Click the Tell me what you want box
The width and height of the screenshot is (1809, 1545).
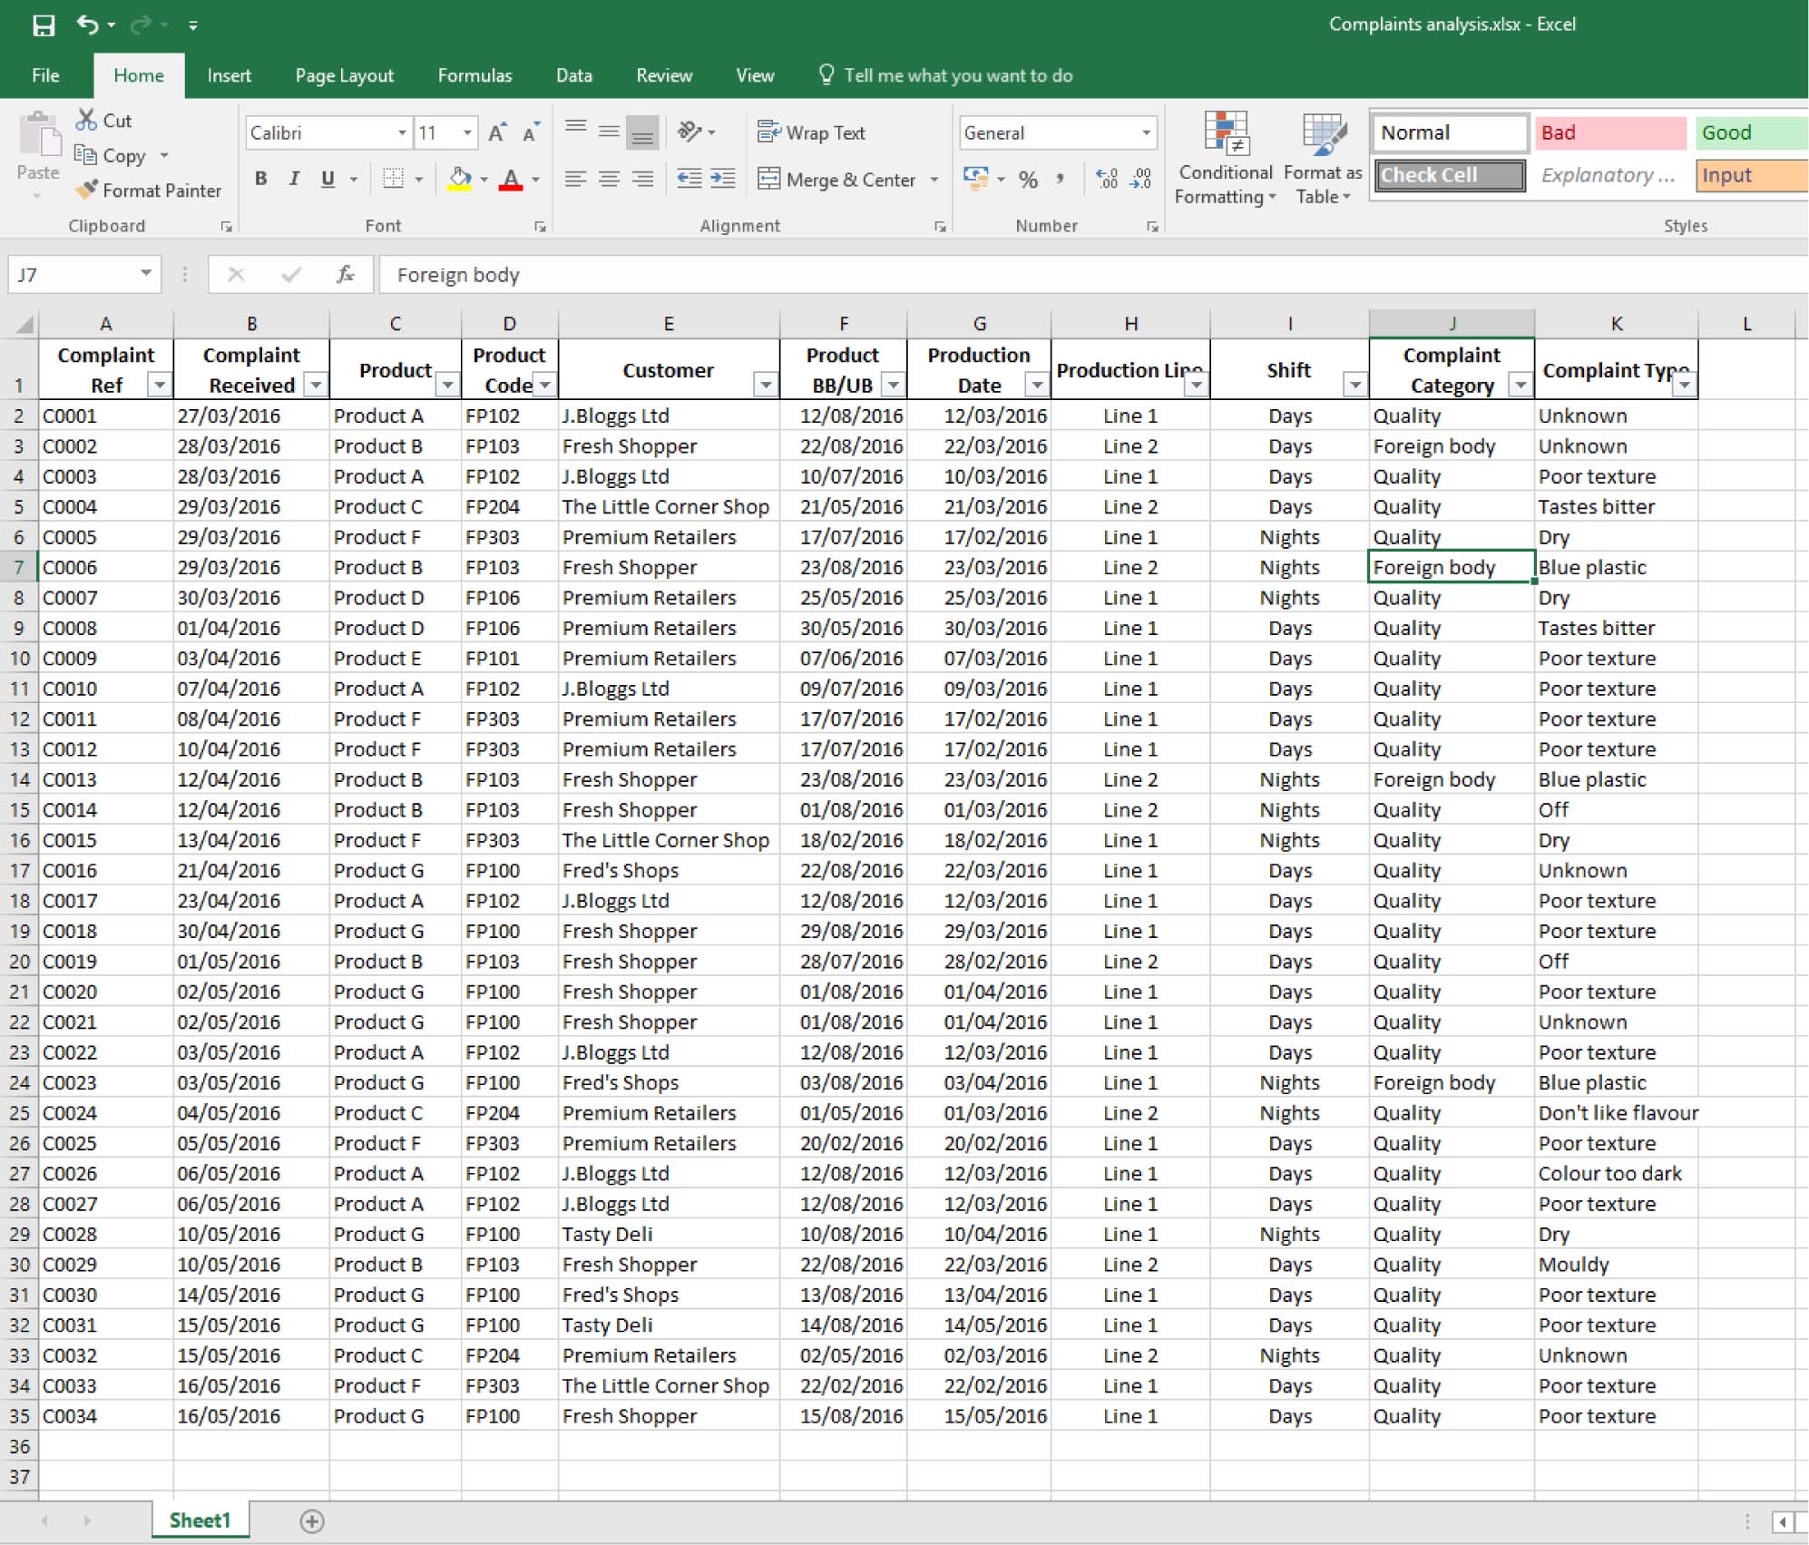(x=945, y=75)
